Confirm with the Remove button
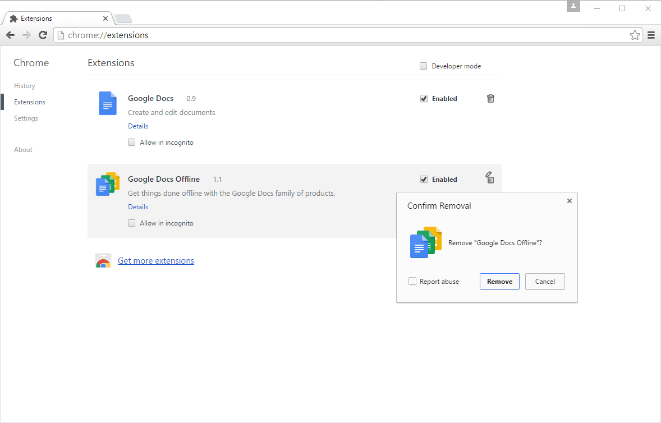Viewport: 661px width, 423px height. click(499, 282)
